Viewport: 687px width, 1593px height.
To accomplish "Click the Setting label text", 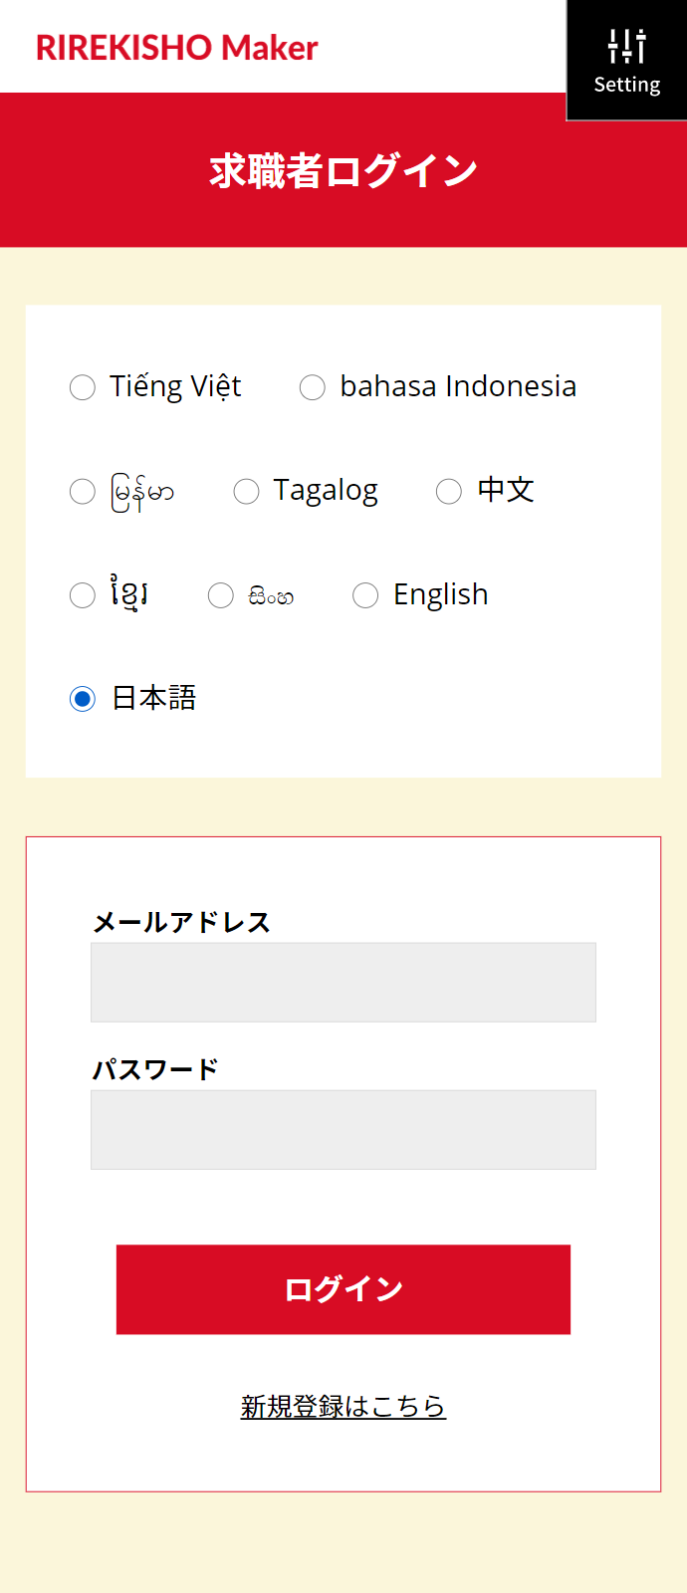I will 627,85.
